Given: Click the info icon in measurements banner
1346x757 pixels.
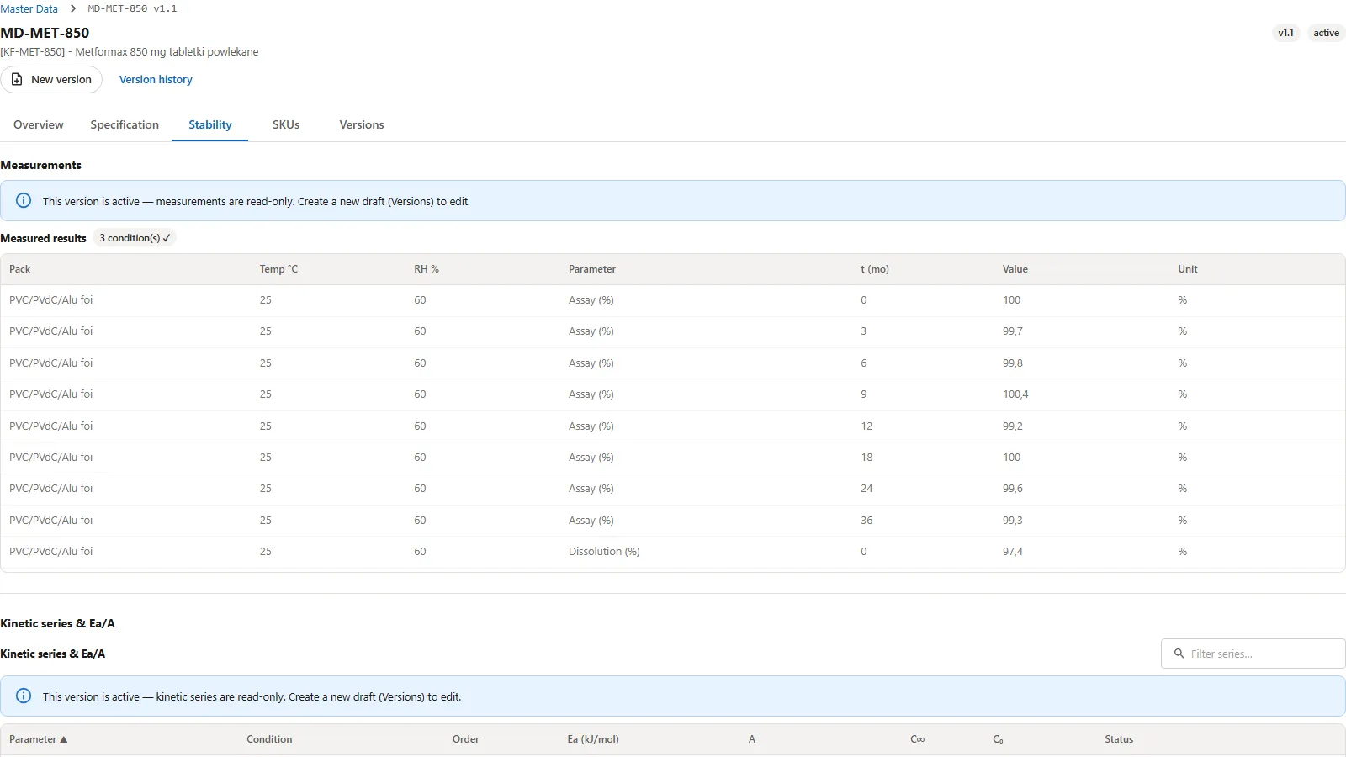Looking at the screenshot, I should [x=24, y=200].
